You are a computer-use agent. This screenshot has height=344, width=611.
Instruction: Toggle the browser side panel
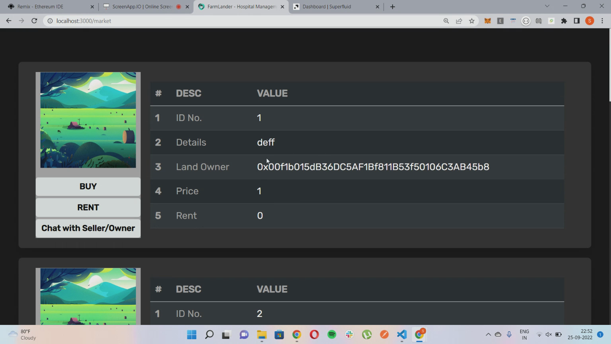tap(577, 21)
